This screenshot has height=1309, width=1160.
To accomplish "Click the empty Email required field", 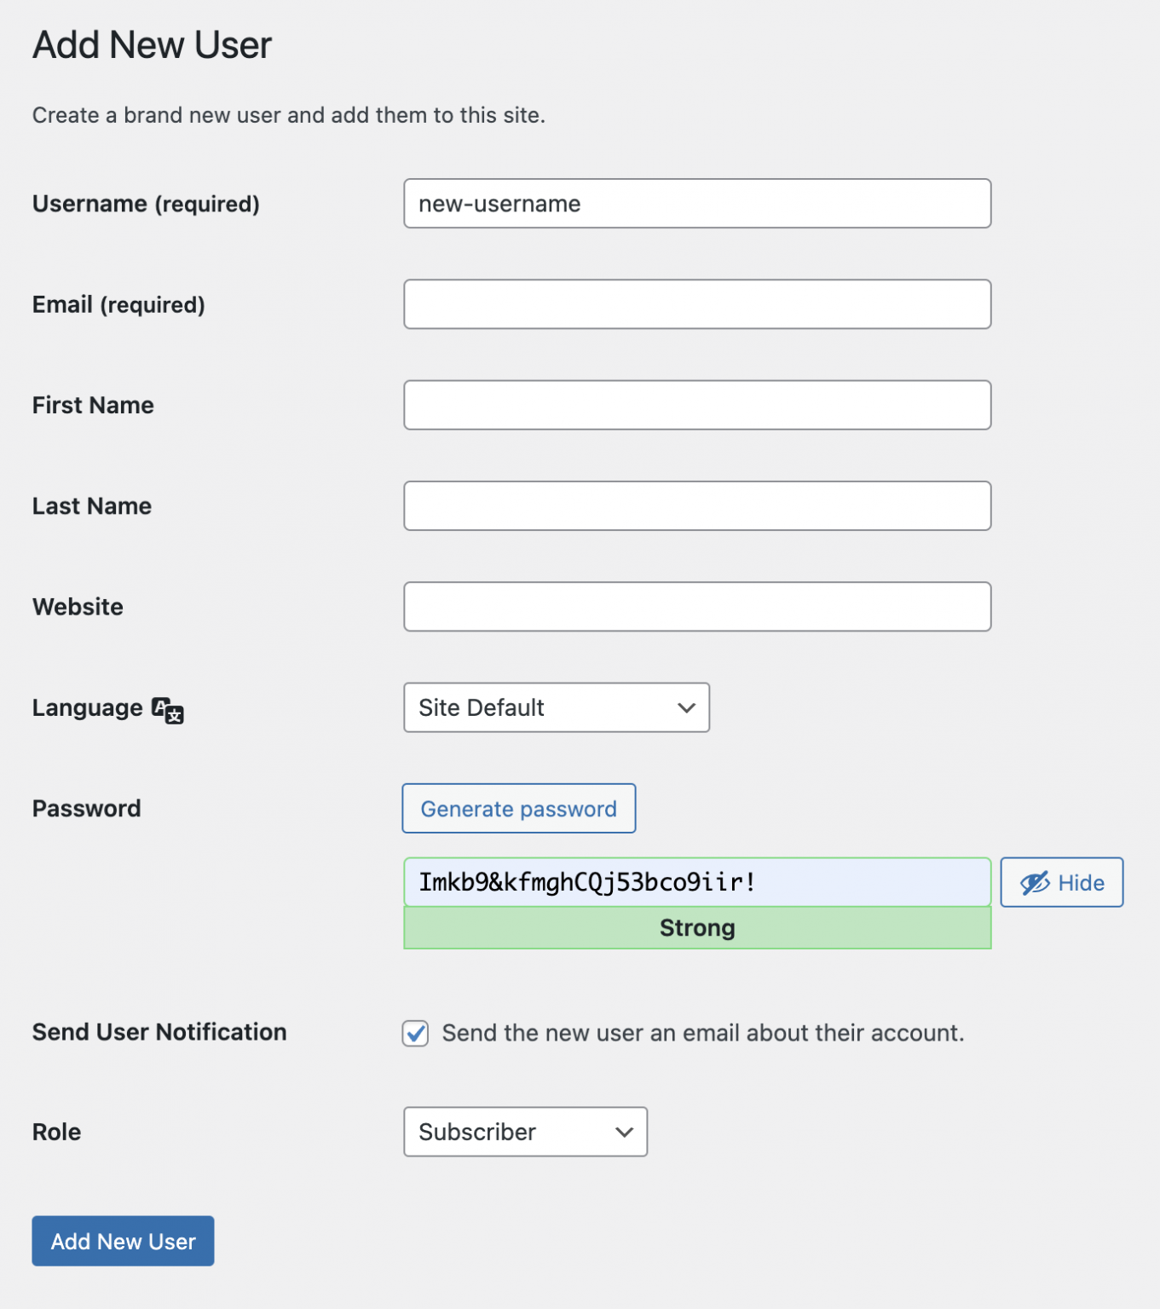I will tap(697, 304).
